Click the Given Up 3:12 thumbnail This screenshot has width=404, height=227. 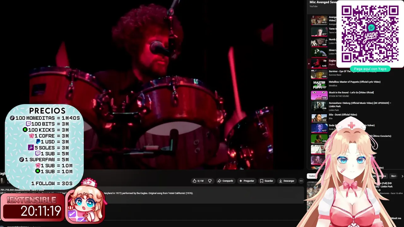(x=319, y=52)
